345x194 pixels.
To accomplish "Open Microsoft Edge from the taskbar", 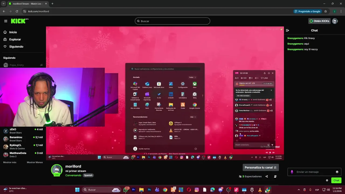I will (212, 190).
